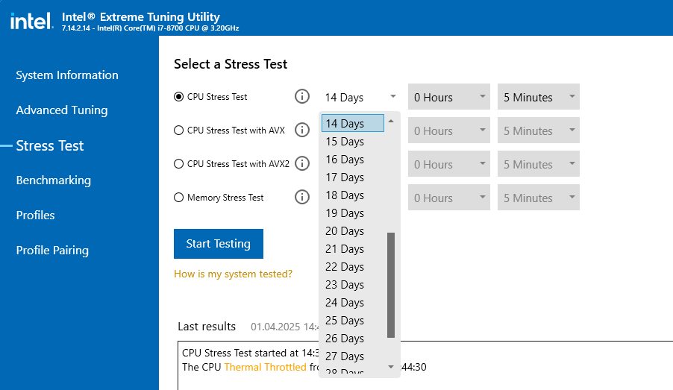
Task: Select CPU Stress Test radio button
Action: [178, 96]
